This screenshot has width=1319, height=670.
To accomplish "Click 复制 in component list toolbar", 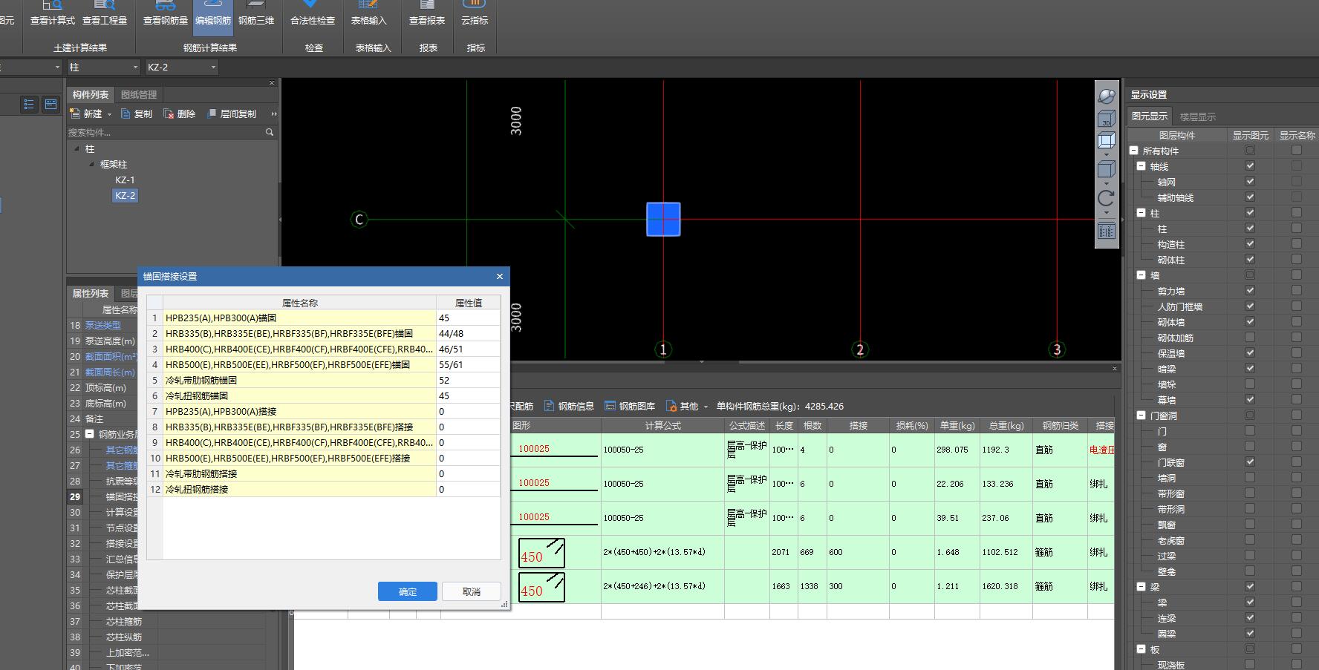I will (137, 114).
